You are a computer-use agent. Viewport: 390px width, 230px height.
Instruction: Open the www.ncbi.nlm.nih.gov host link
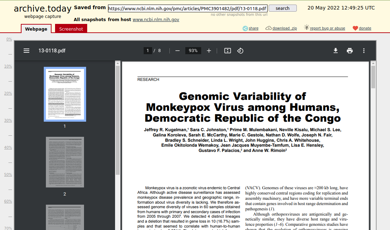(x=156, y=20)
